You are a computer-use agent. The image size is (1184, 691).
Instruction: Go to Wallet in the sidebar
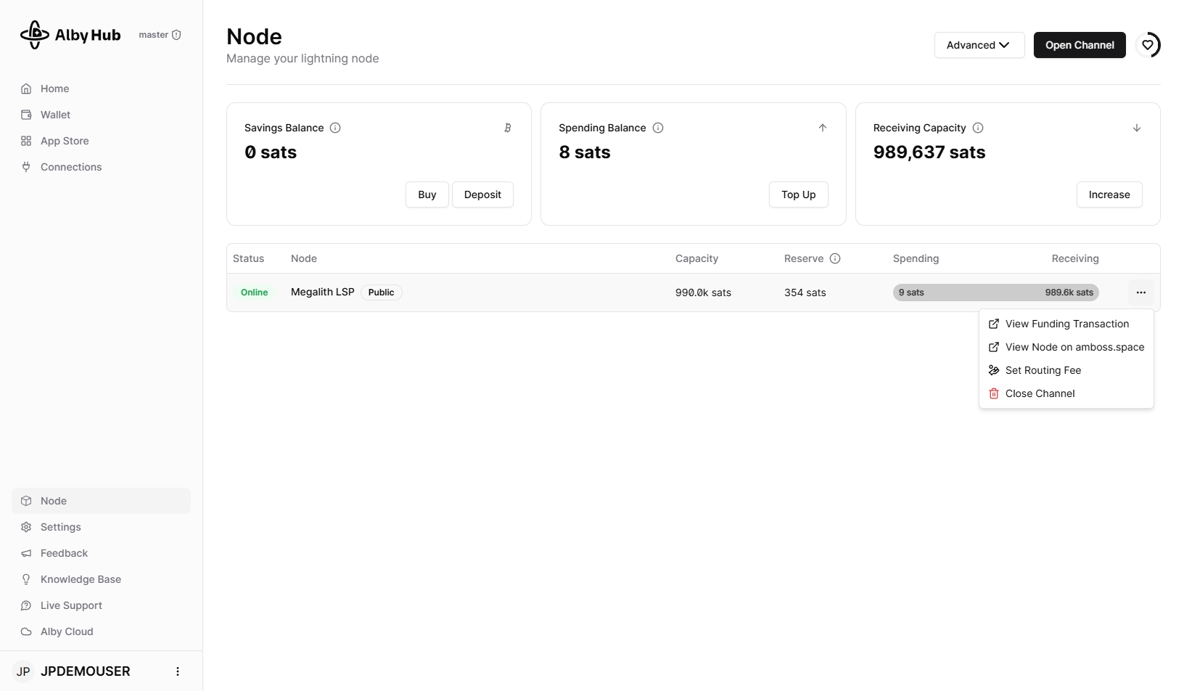click(55, 115)
